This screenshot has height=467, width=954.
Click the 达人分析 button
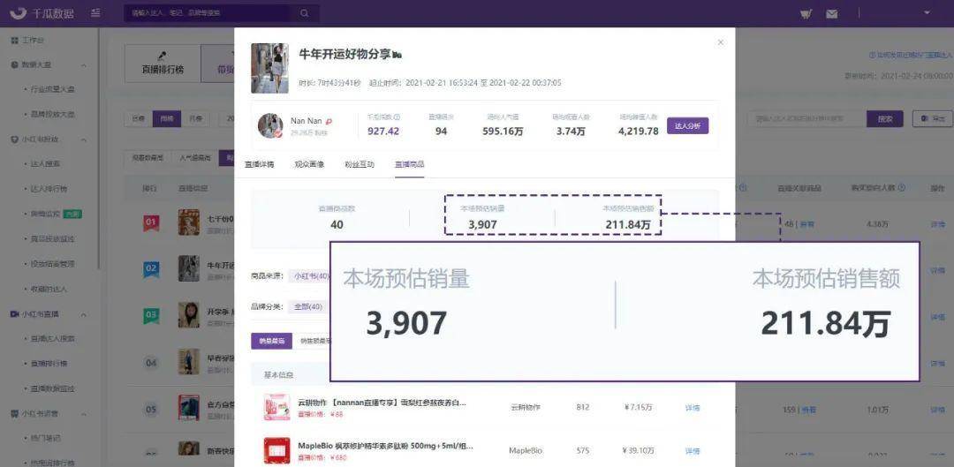687,126
